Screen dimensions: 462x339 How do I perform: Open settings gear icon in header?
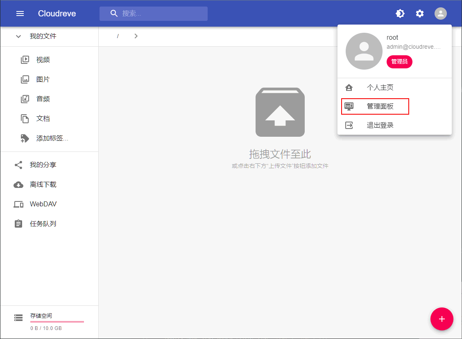click(x=420, y=14)
